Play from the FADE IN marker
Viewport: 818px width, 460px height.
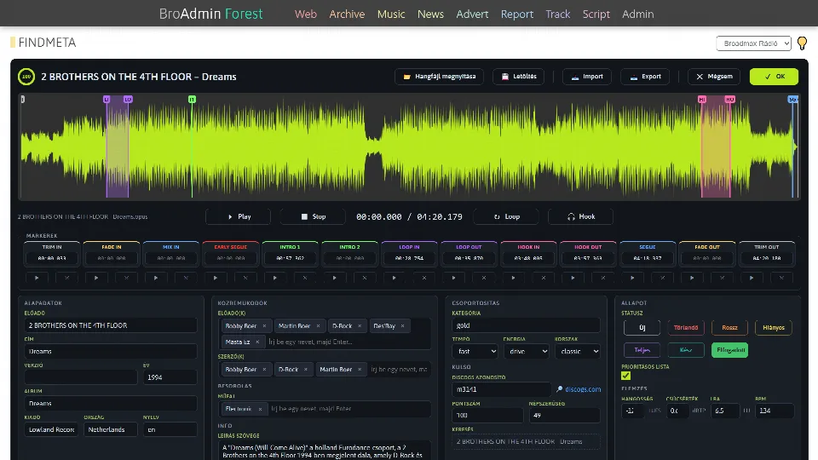point(96,278)
